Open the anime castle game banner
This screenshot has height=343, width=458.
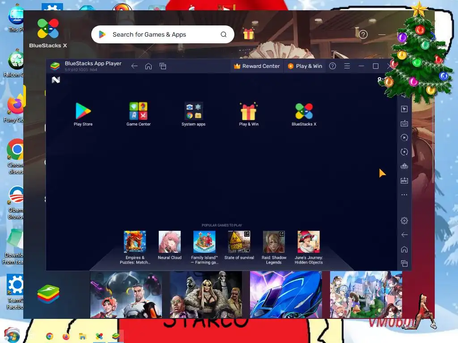click(366, 295)
